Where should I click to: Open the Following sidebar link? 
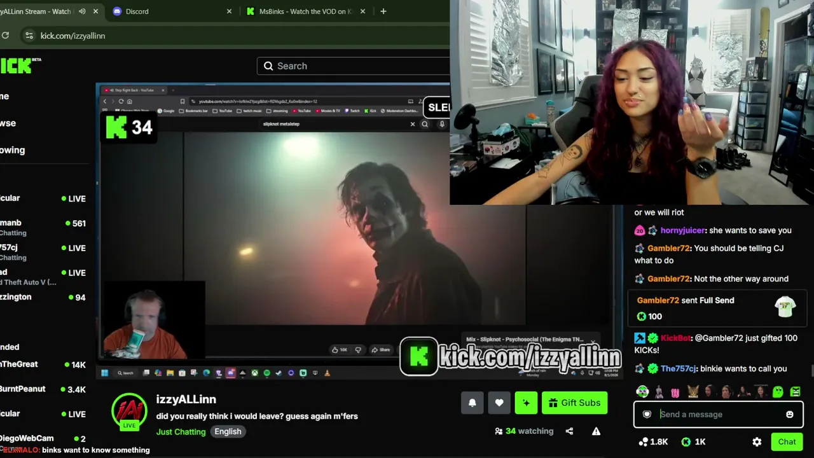point(13,150)
